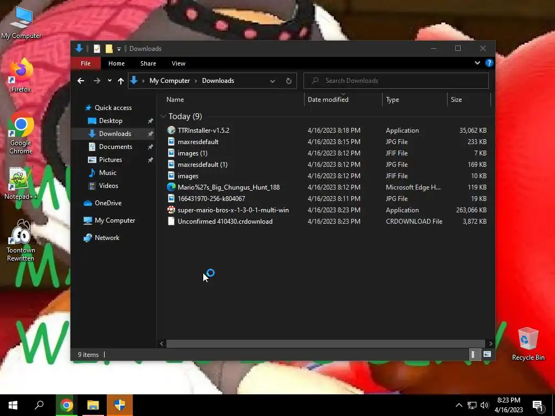Switch to Chrome in the taskbar

click(x=66, y=405)
